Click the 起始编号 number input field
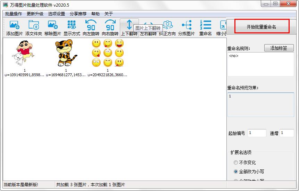The width and height of the screenshot is (299, 191). (x=257, y=133)
